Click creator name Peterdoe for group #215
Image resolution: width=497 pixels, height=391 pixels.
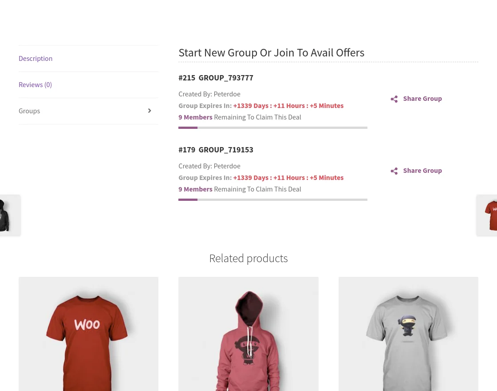click(x=227, y=94)
